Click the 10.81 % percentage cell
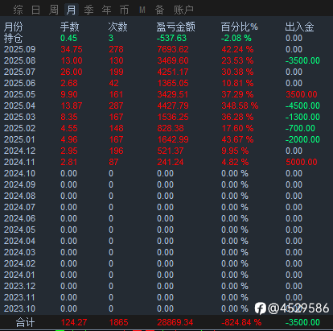The width and height of the screenshot is (333, 331). coord(237,83)
